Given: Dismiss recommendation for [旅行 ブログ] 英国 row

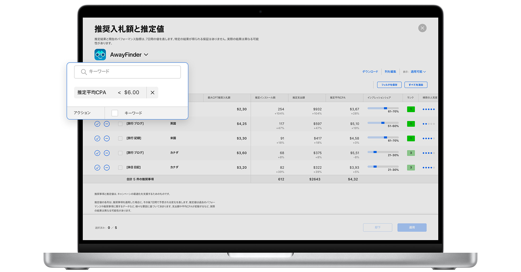Looking at the screenshot, I should pyautogui.click(x=107, y=124).
